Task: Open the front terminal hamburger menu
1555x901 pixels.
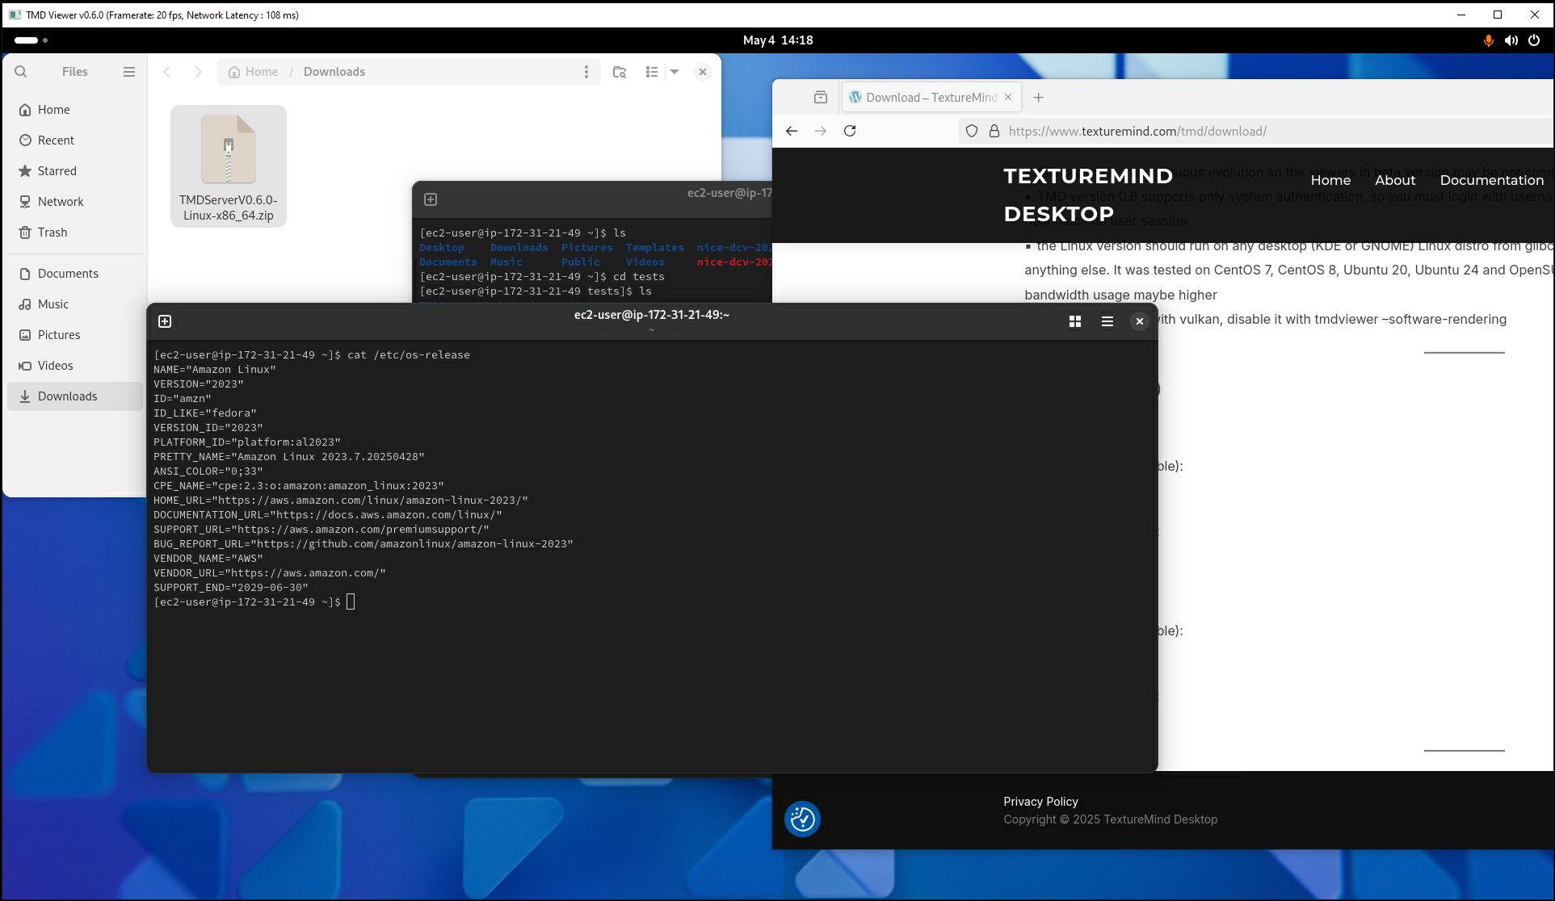Action: coord(1107,321)
